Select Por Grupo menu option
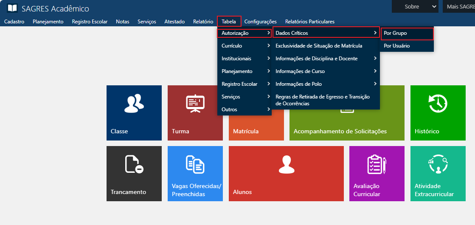This screenshot has height=225, width=475. 406,33
